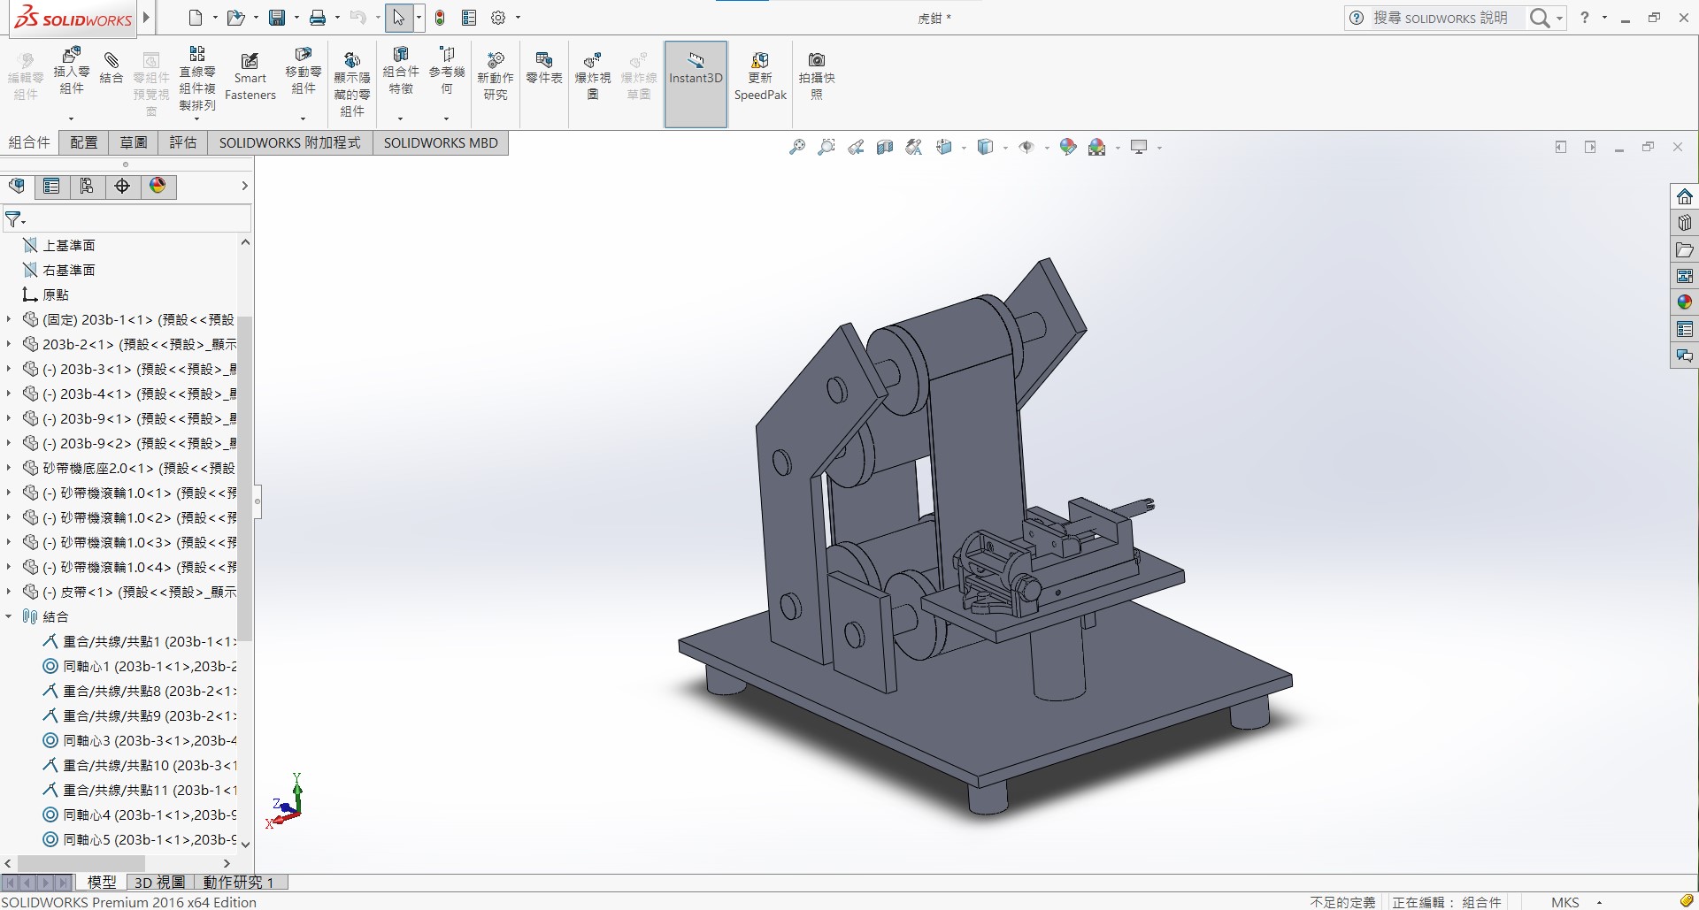Toggle Instant3D mode
The height and width of the screenshot is (910, 1699).
pos(696,84)
